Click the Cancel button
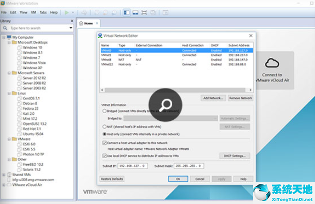Image resolution: width=315 pixels, height=204 pixels. (x=200, y=179)
